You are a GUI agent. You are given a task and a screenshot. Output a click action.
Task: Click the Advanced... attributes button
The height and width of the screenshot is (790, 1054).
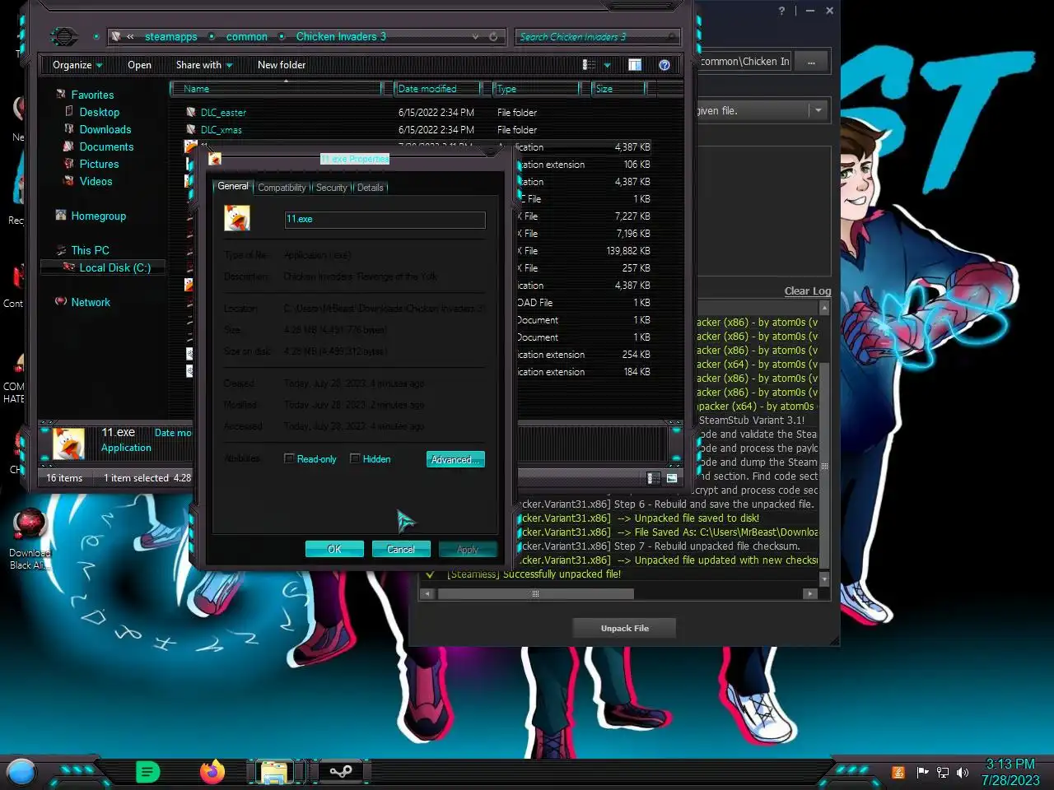[x=455, y=459]
